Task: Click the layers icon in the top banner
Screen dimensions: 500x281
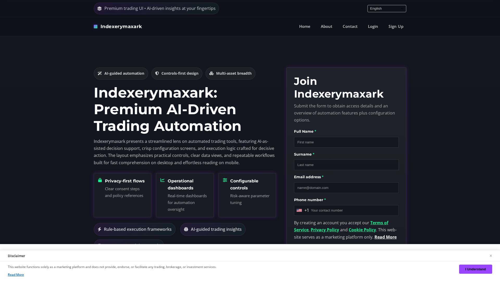Action: [99, 9]
